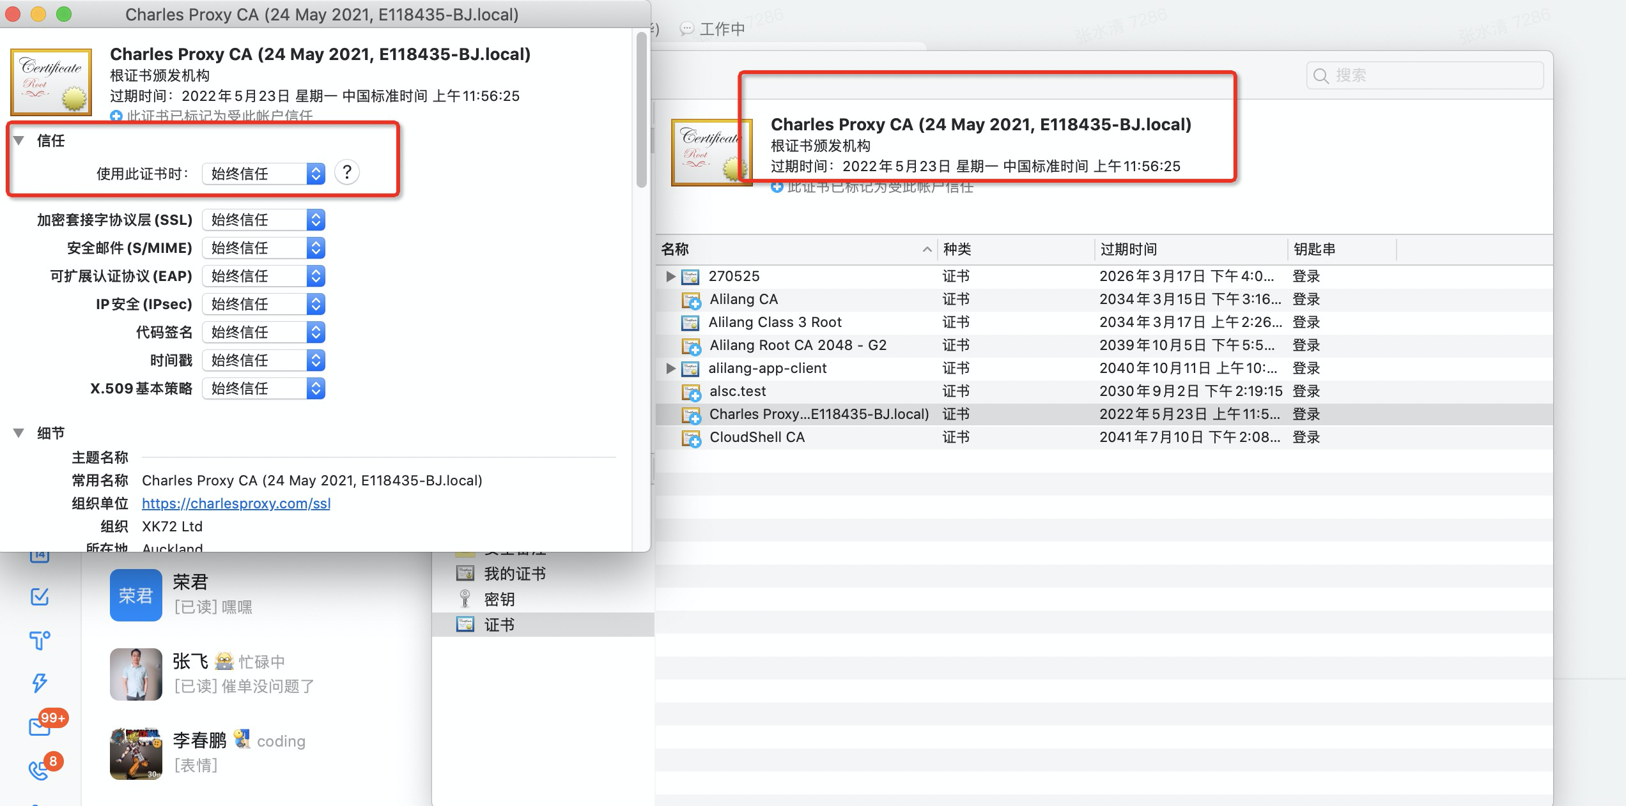Click 李春鹏 profile avatar
Image resolution: width=1626 pixels, height=806 pixels.
pos(136,754)
